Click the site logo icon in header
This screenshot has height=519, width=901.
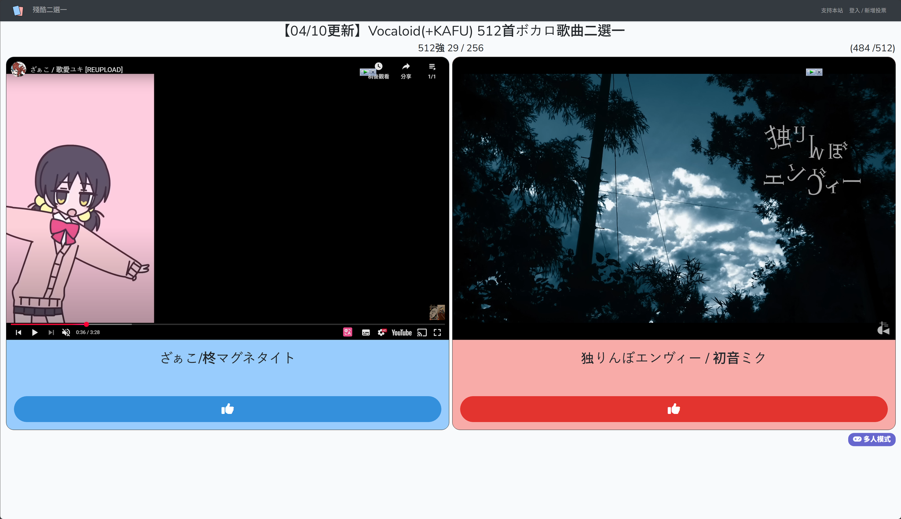tap(18, 10)
